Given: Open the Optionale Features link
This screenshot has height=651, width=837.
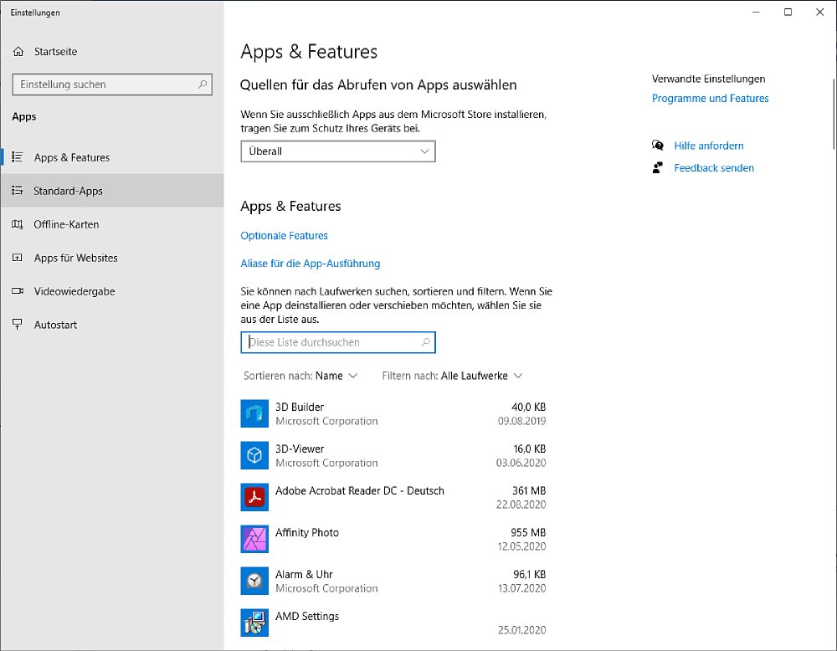Looking at the screenshot, I should (x=284, y=235).
